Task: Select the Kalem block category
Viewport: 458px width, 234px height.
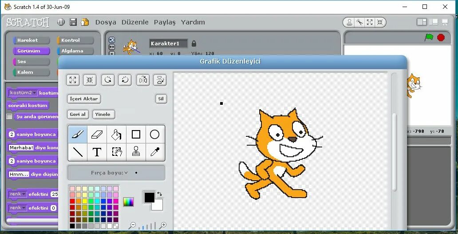Action: [x=32, y=72]
